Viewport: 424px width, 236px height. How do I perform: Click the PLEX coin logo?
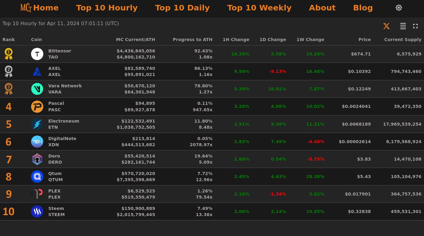(x=37, y=194)
